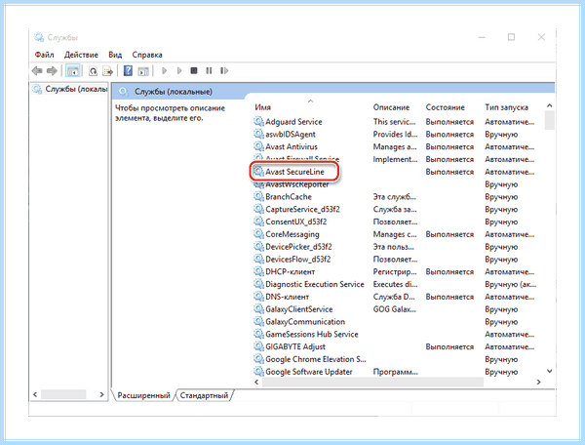
Task: Click the gear icon next to Avast Antivirus
Action: click(x=258, y=146)
